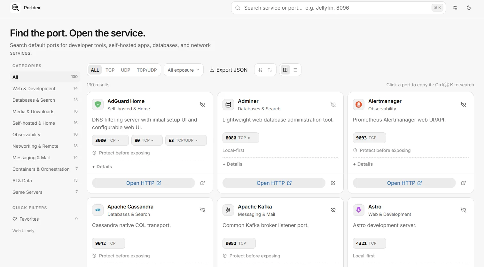Open the filter settings sliders icon
This screenshot has height=267, width=484.
pyautogui.click(x=455, y=8)
